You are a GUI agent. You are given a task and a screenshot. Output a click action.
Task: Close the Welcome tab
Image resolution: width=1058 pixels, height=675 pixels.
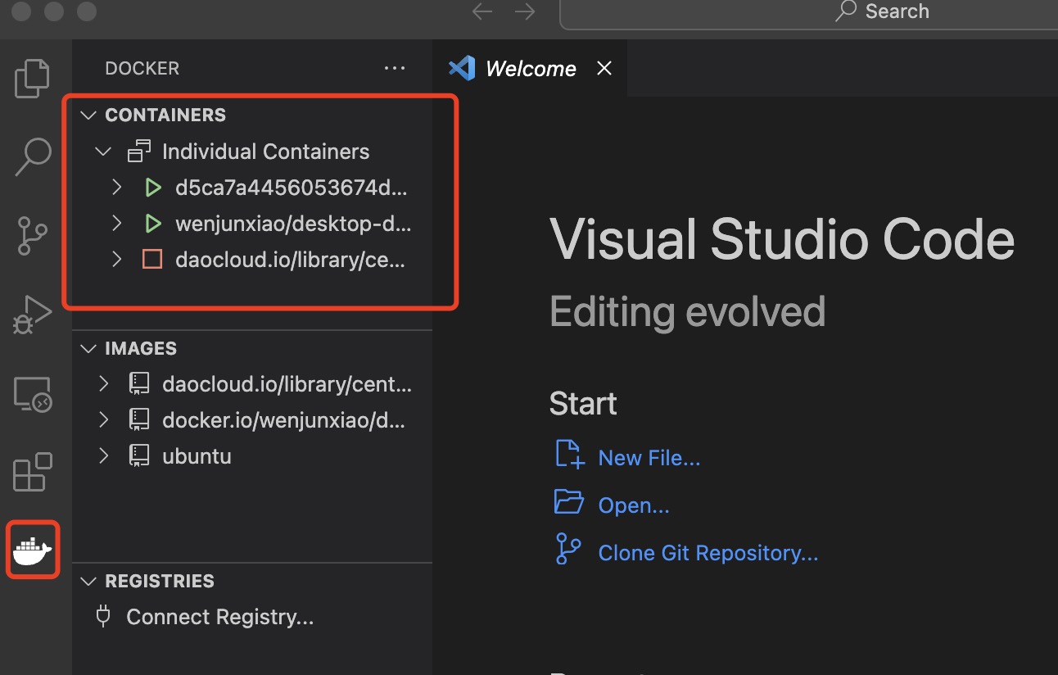604,69
